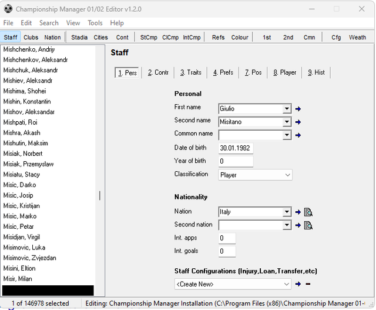Select "Mishchenko, Andriy" in the staff list
The image size is (376, 310).
[49, 49]
